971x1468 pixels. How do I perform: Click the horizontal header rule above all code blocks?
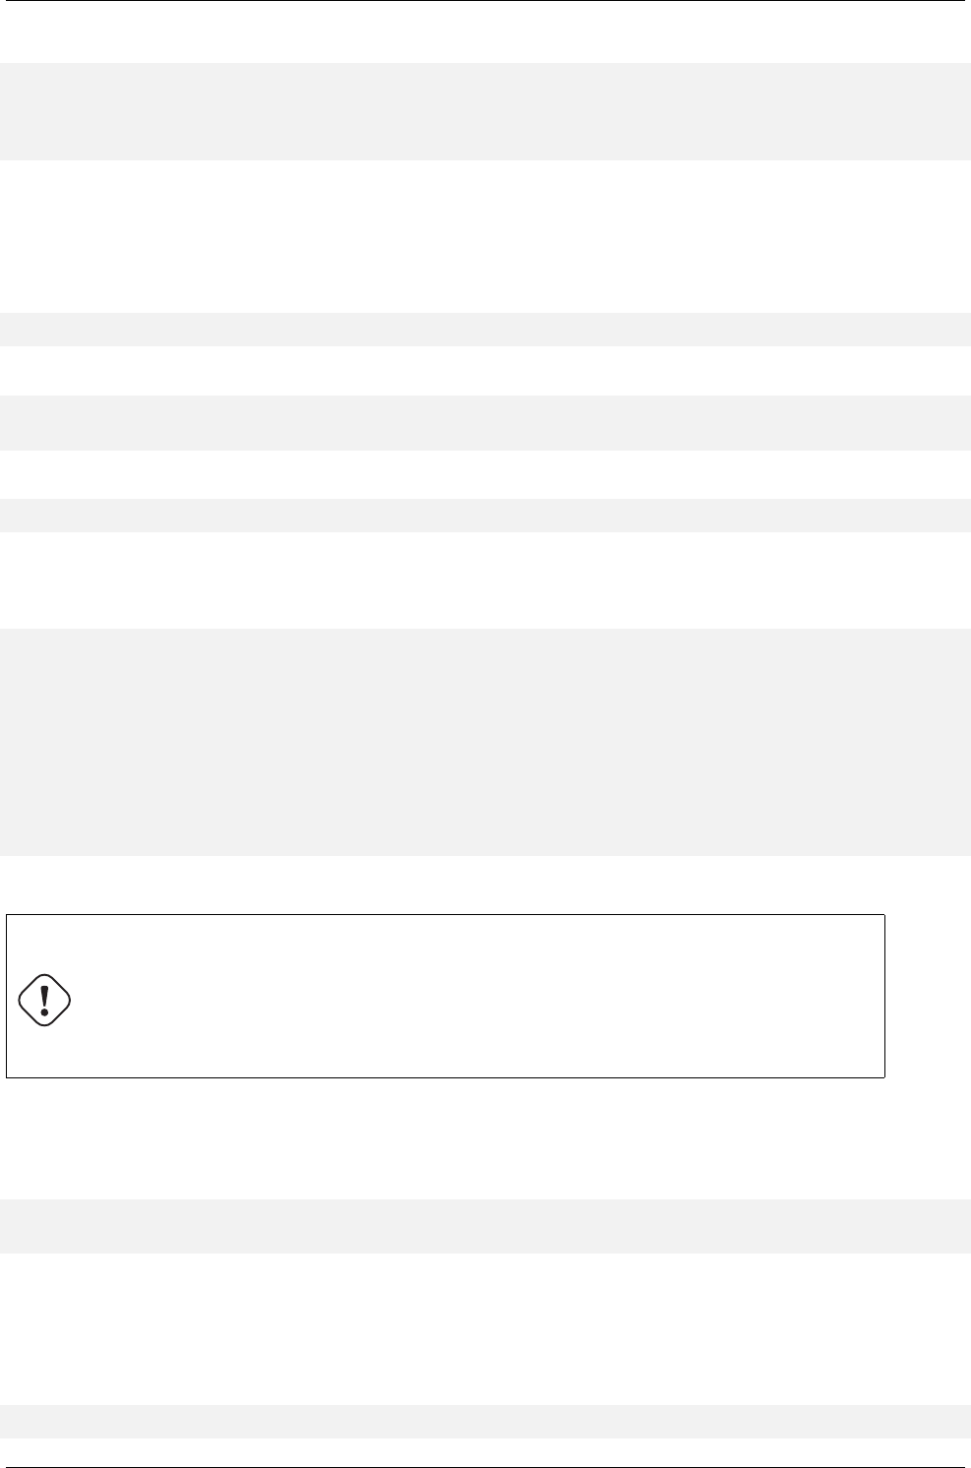pos(485,1)
